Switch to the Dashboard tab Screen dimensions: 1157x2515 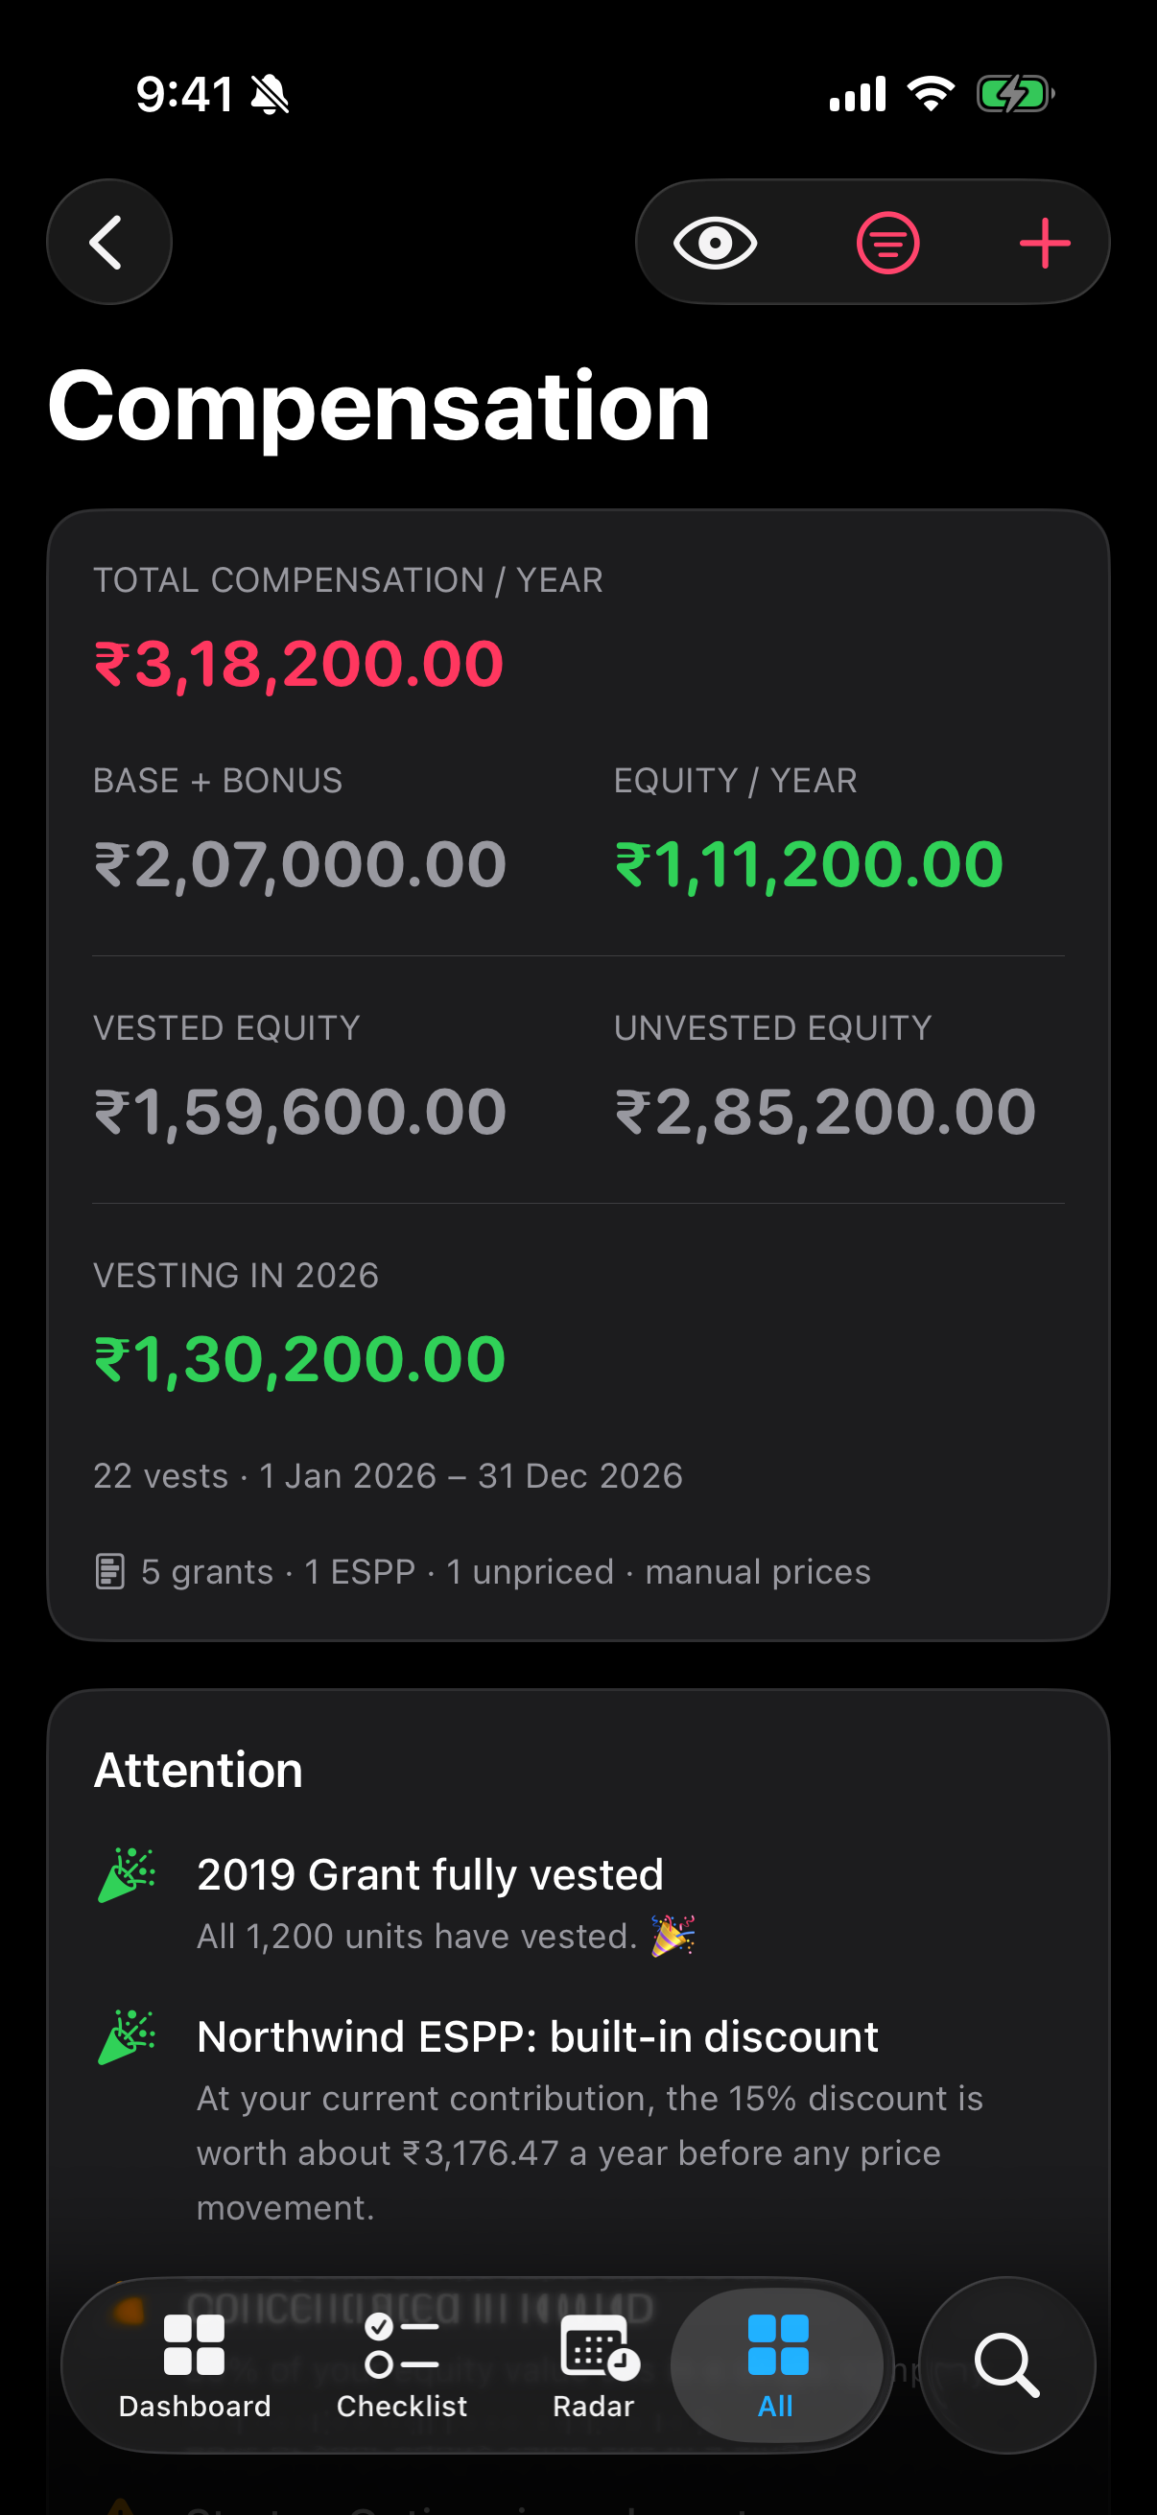[x=195, y=2364]
